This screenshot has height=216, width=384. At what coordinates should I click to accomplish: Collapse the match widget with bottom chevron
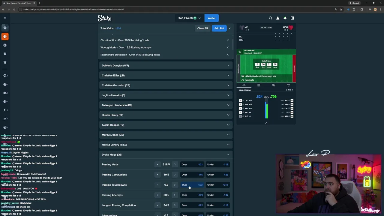point(266,123)
